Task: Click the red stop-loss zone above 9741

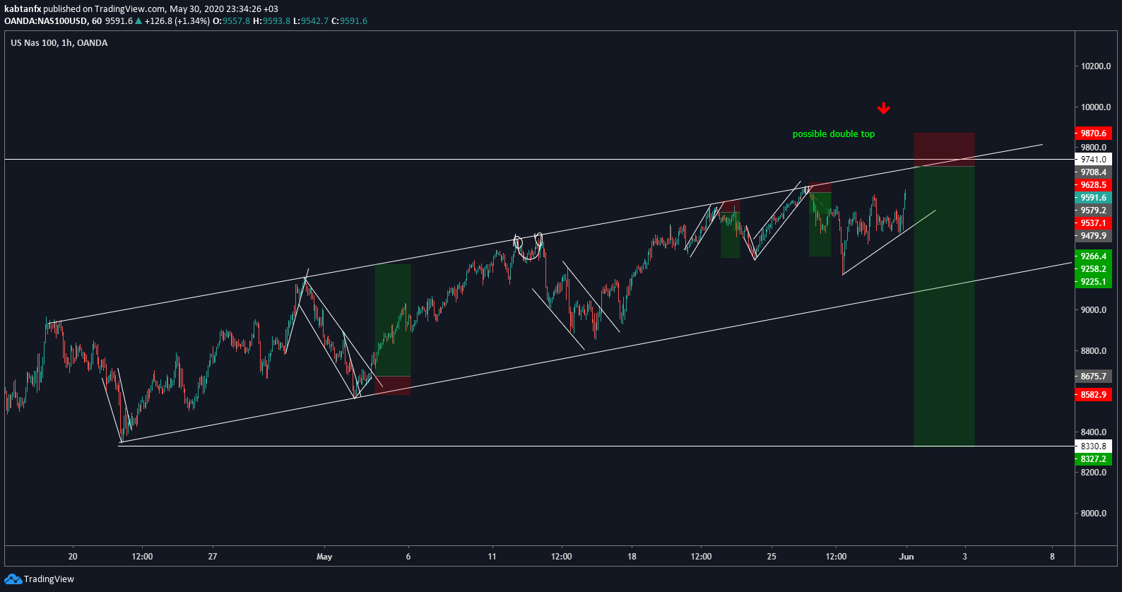Action: (944, 150)
